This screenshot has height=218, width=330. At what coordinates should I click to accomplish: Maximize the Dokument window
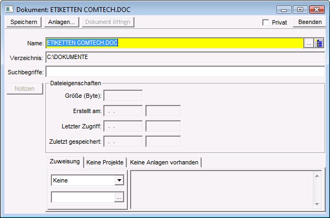tap(300, 9)
